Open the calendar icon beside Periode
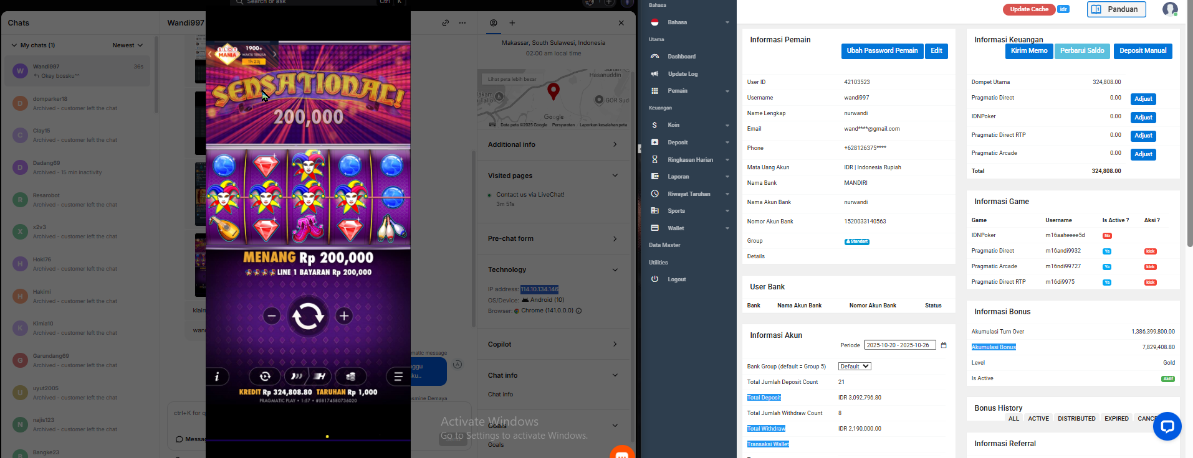The height and width of the screenshot is (458, 1193). click(944, 345)
